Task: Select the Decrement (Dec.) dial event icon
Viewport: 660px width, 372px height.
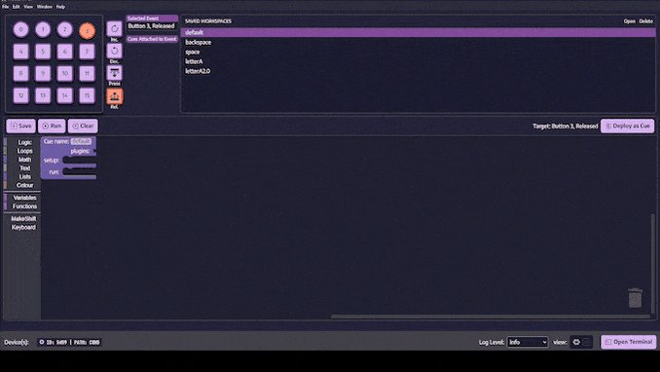Action: (x=114, y=51)
